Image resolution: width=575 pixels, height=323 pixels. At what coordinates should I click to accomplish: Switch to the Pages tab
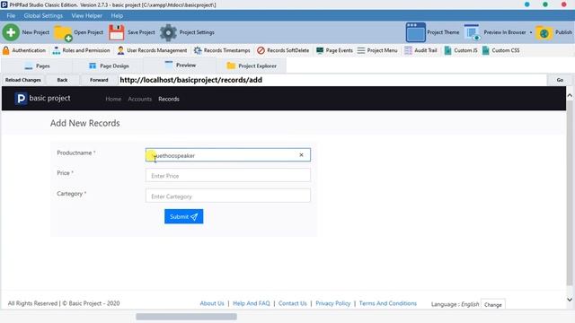(x=37, y=65)
